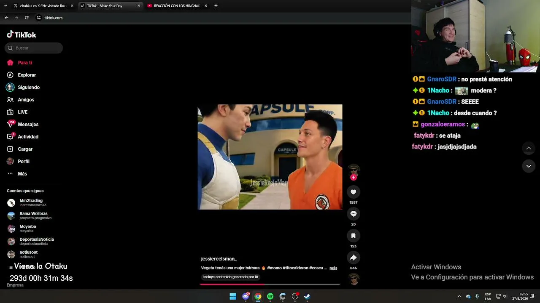Pause the playing TikTok video
540x303 pixels.
coord(270,157)
